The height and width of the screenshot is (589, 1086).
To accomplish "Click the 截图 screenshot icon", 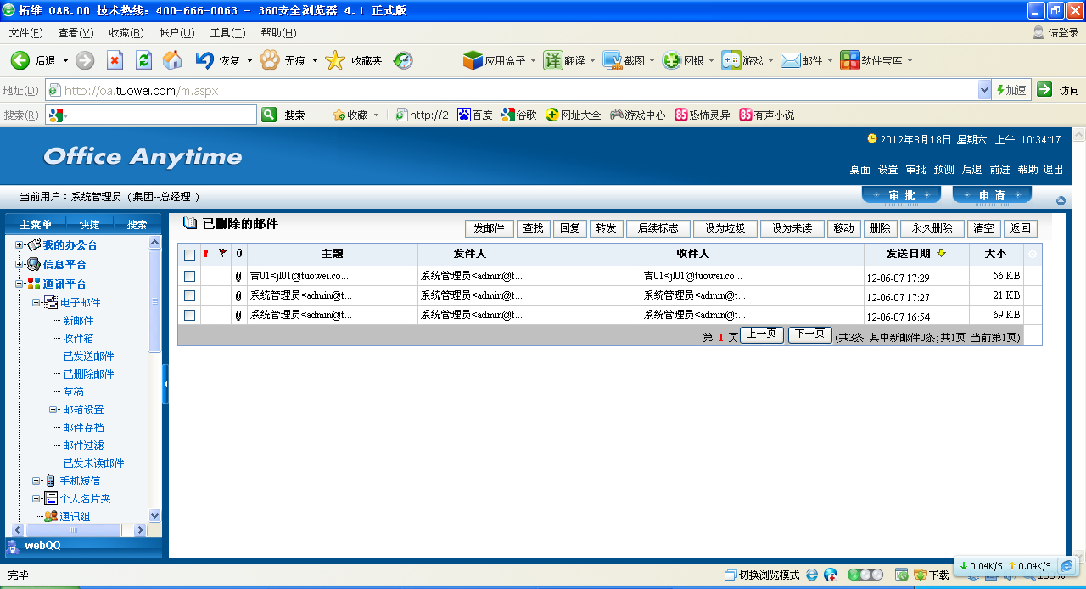I will (x=612, y=60).
